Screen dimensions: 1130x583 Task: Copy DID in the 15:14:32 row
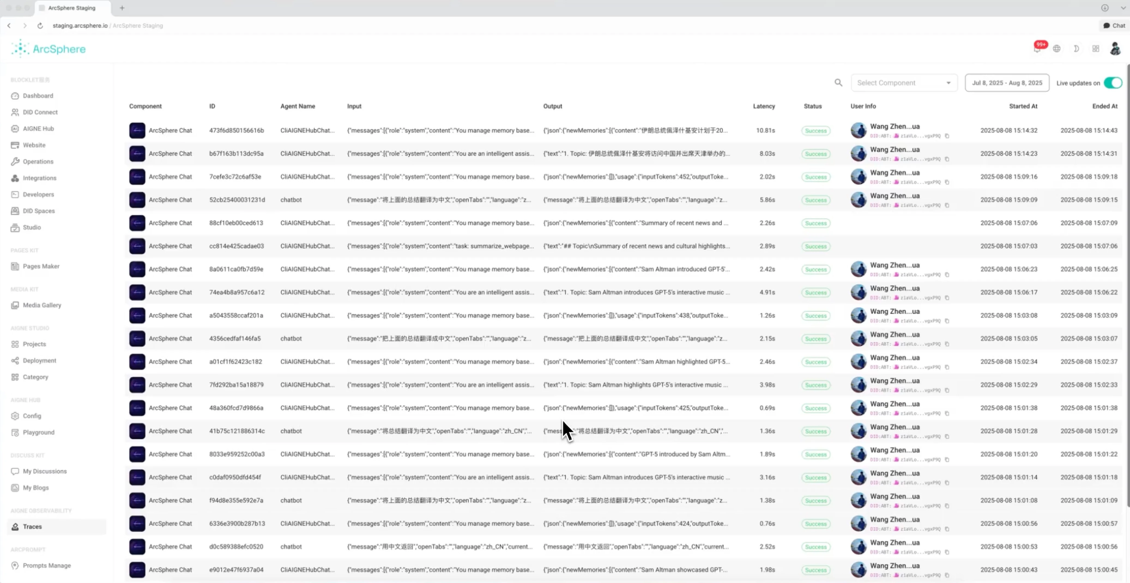pyautogui.click(x=947, y=136)
